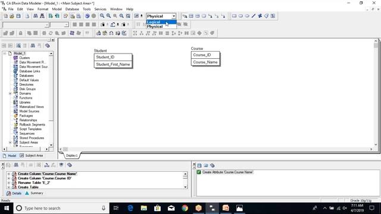Click the Save model icon
Viewport: 381px width, 214px height.
tap(18, 16)
